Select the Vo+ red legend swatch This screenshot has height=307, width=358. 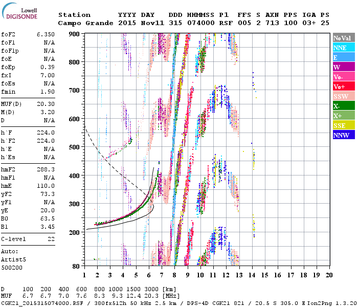point(344,86)
